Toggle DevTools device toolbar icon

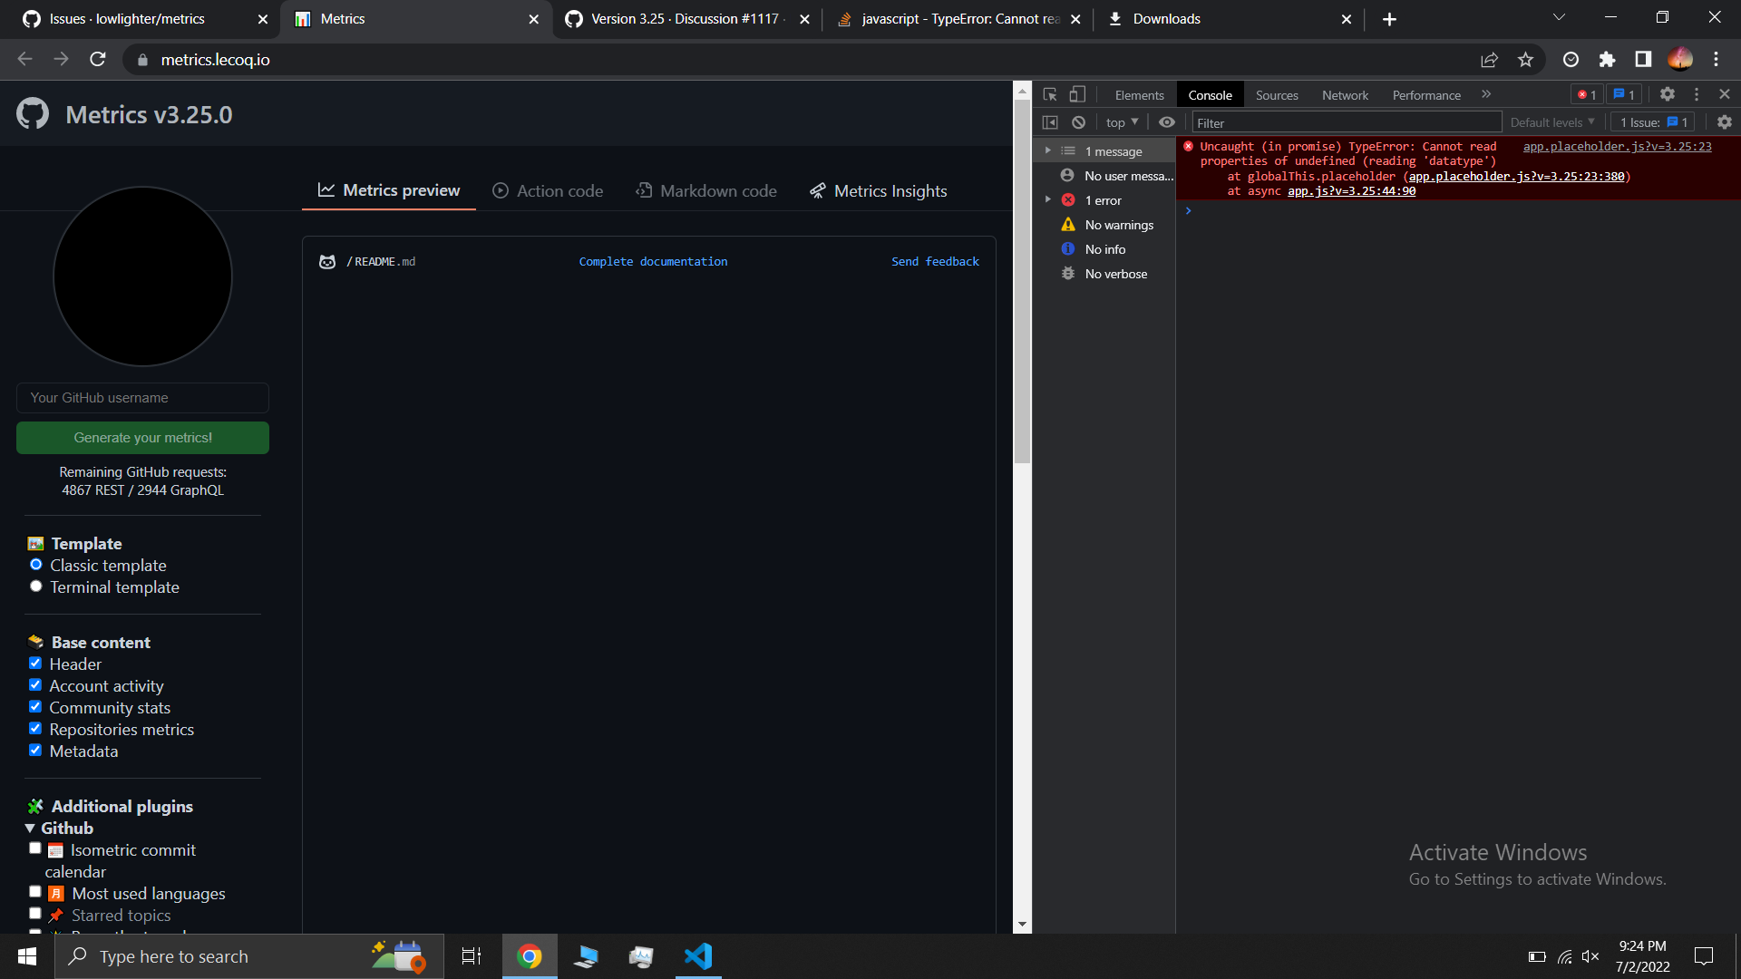click(1077, 94)
